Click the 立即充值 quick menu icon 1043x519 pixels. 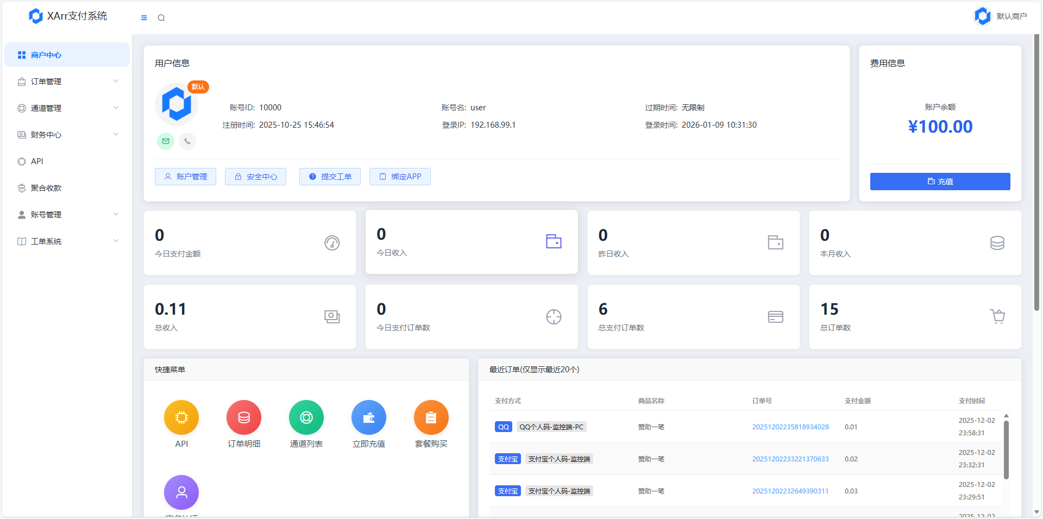pyautogui.click(x=368, y=417)
